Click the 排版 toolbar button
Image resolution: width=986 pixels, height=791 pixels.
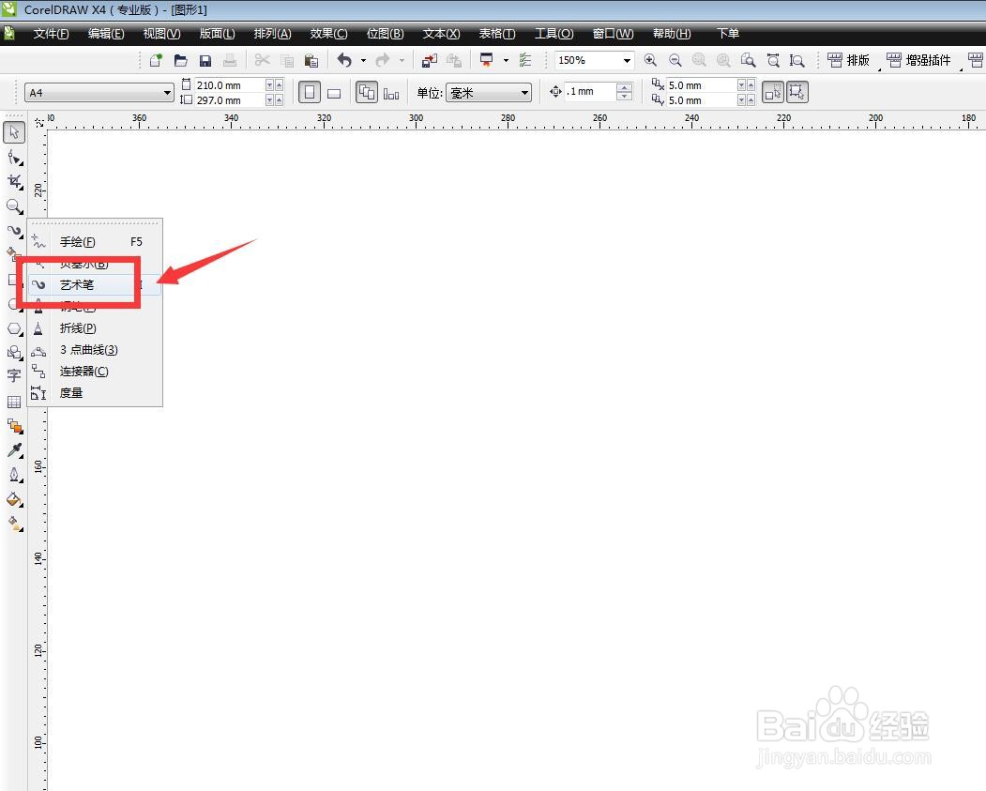click(x=849, y=60)
